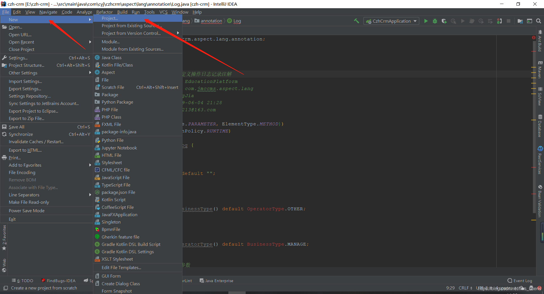Image resolution: width=544 pixels, height=294 pixels.
Task: Click annotation breadcrumb folder
Action: 208,21
